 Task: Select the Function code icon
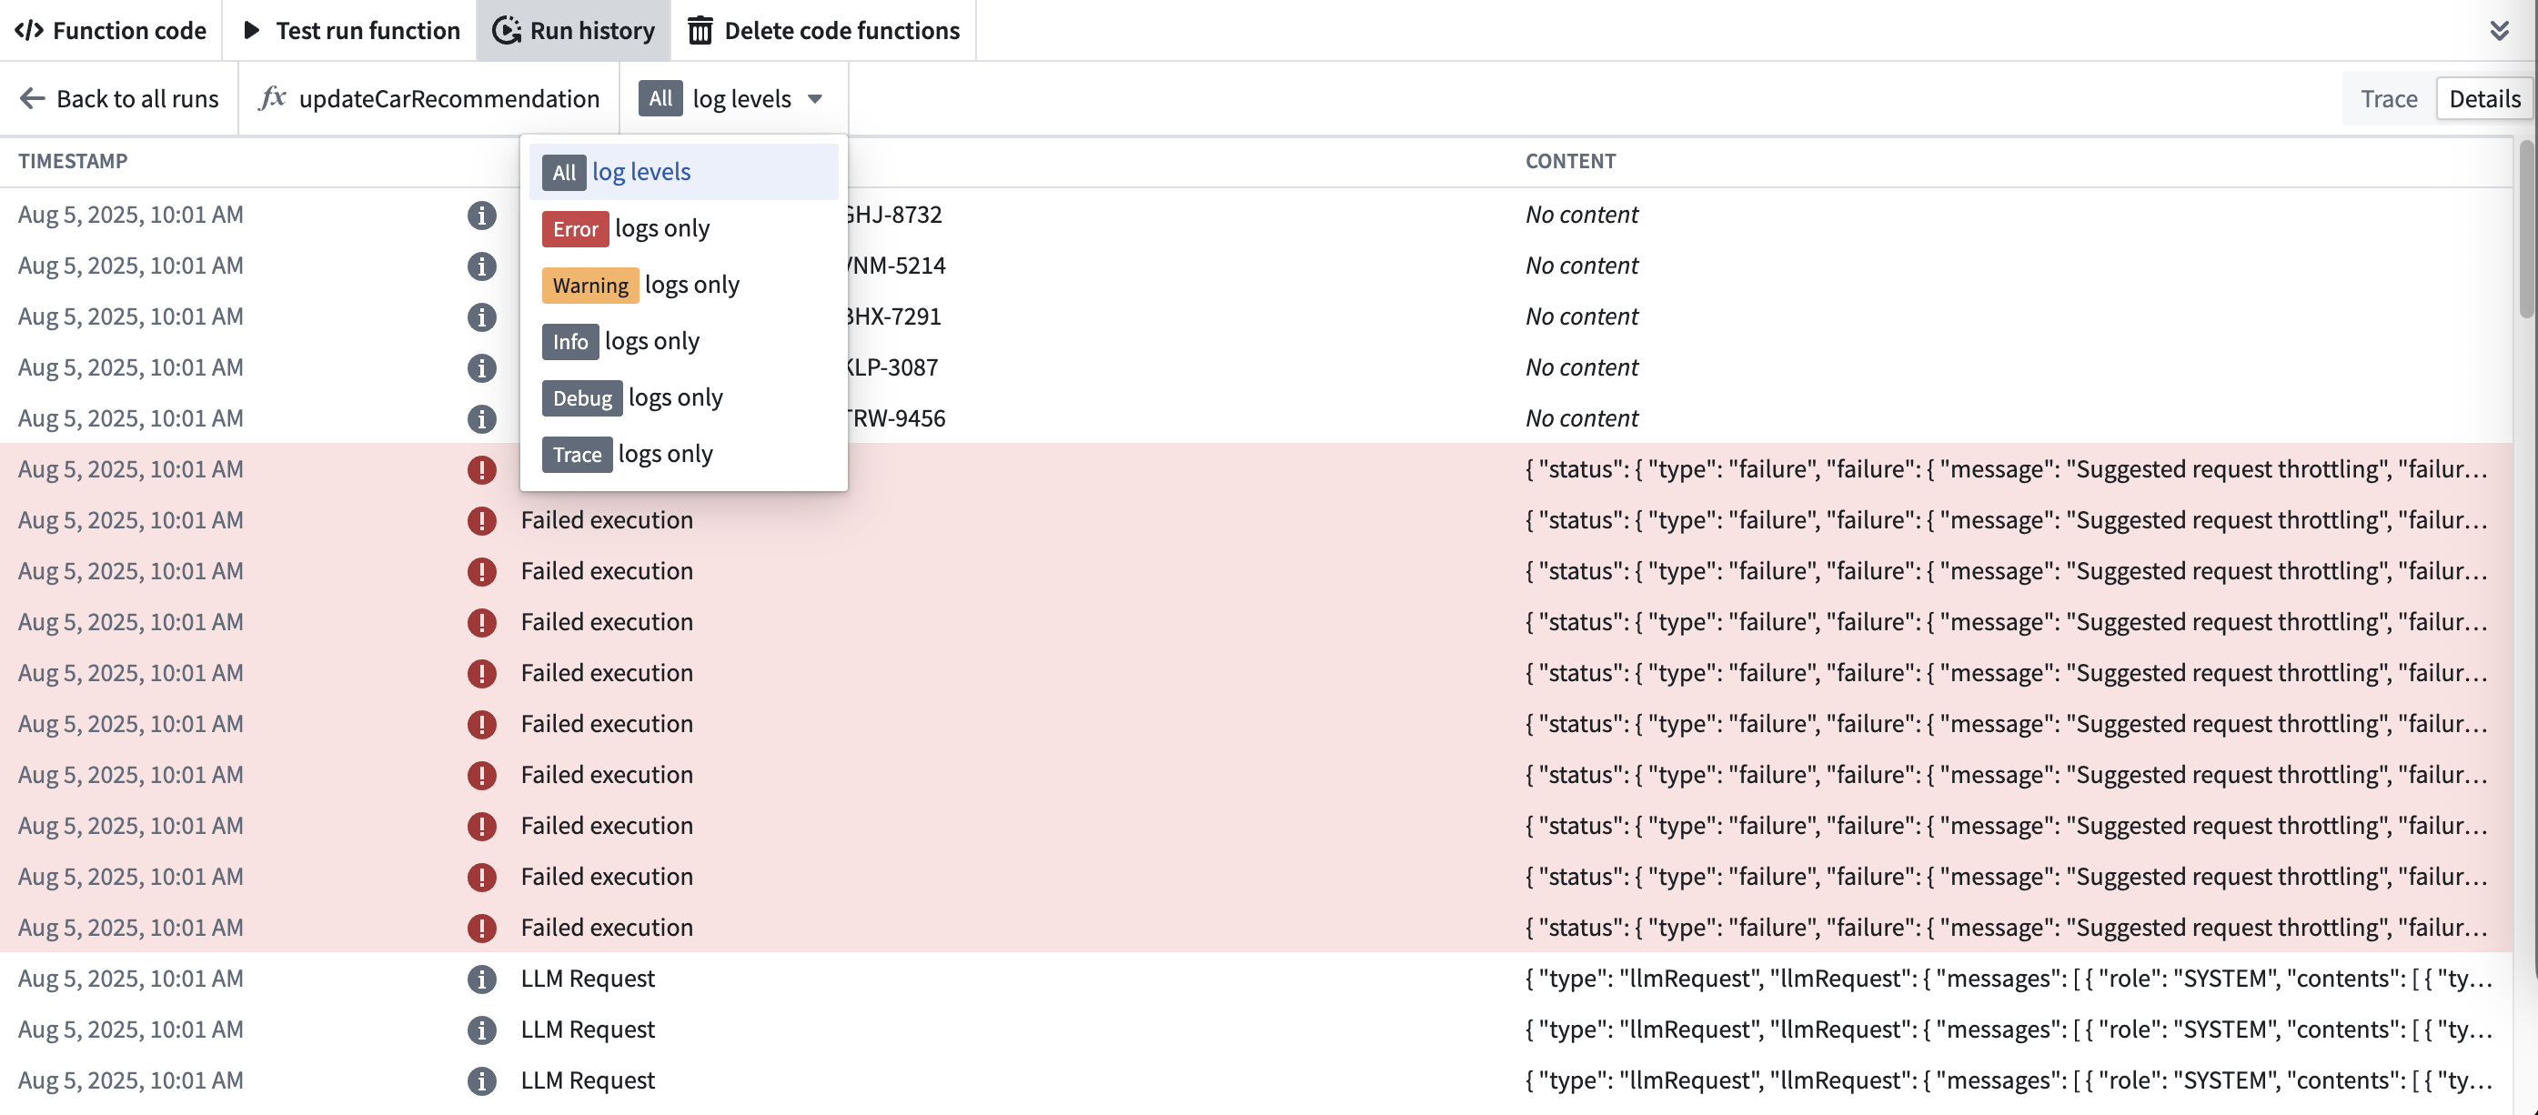pos(28,31)
